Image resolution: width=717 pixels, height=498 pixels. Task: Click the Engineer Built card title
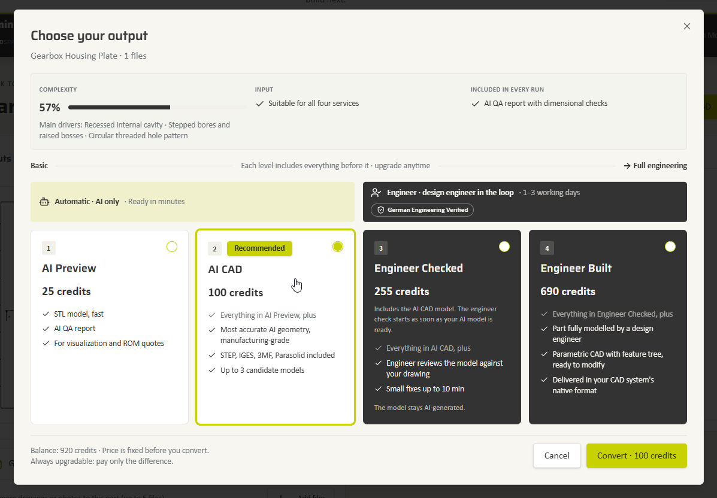[576, 268]
